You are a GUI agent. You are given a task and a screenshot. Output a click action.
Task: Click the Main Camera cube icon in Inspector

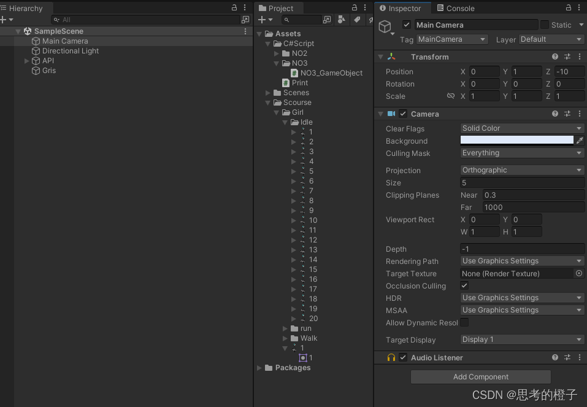coord(385,26)
